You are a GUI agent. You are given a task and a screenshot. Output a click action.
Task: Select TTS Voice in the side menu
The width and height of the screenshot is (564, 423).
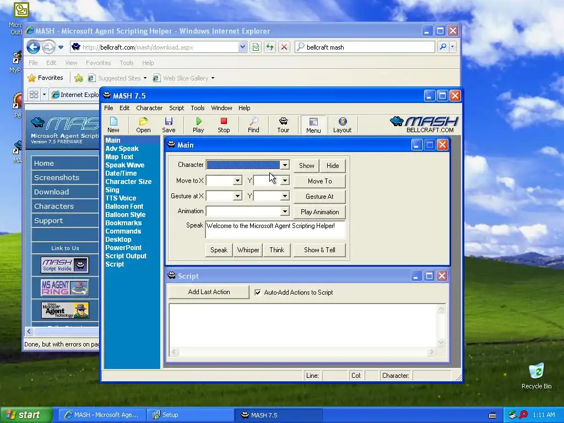point(121,198)
